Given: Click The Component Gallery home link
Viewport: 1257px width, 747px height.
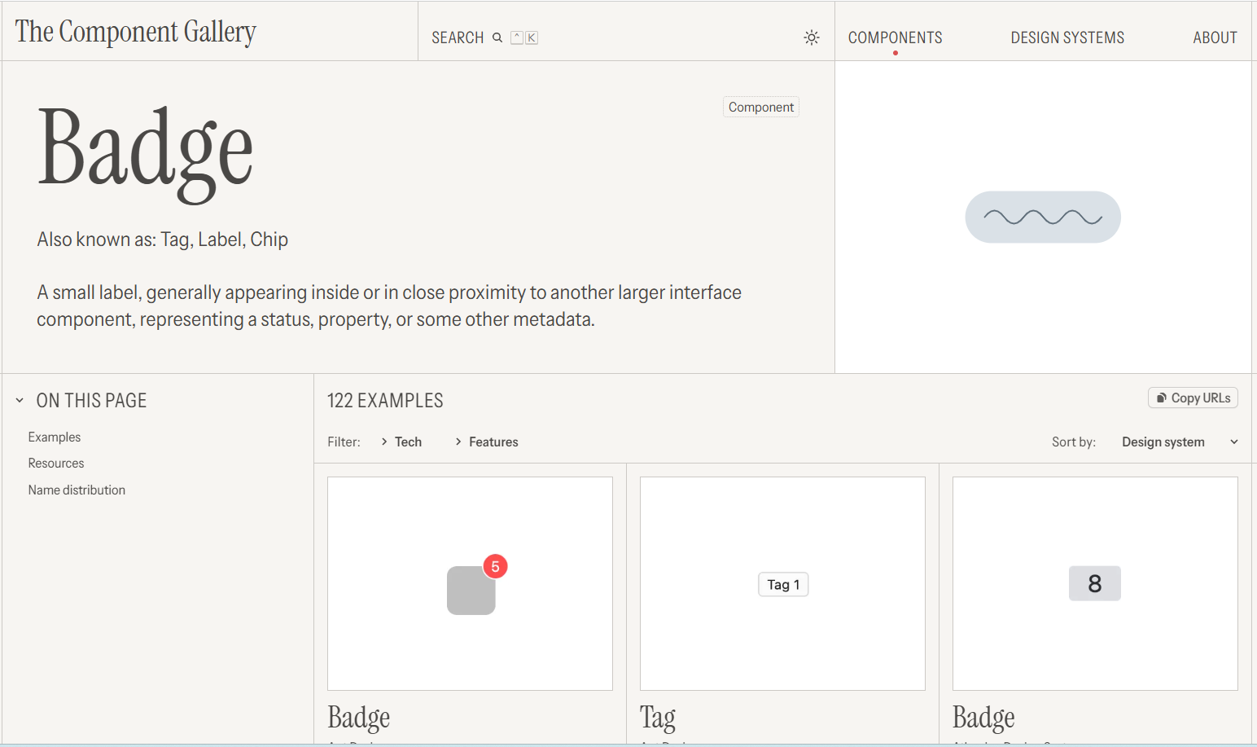Looking at the screenshot, I should coord(136,32).
